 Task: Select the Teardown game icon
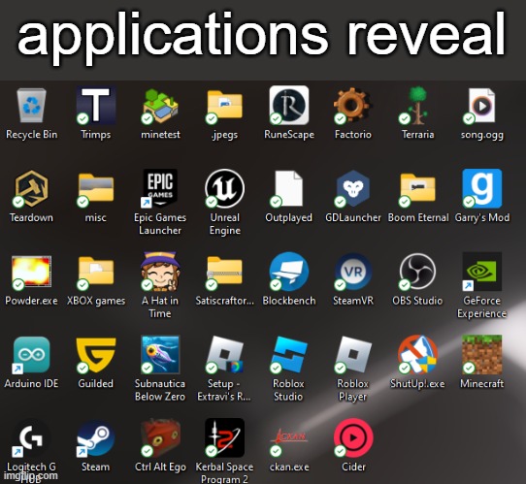(31, 188)
